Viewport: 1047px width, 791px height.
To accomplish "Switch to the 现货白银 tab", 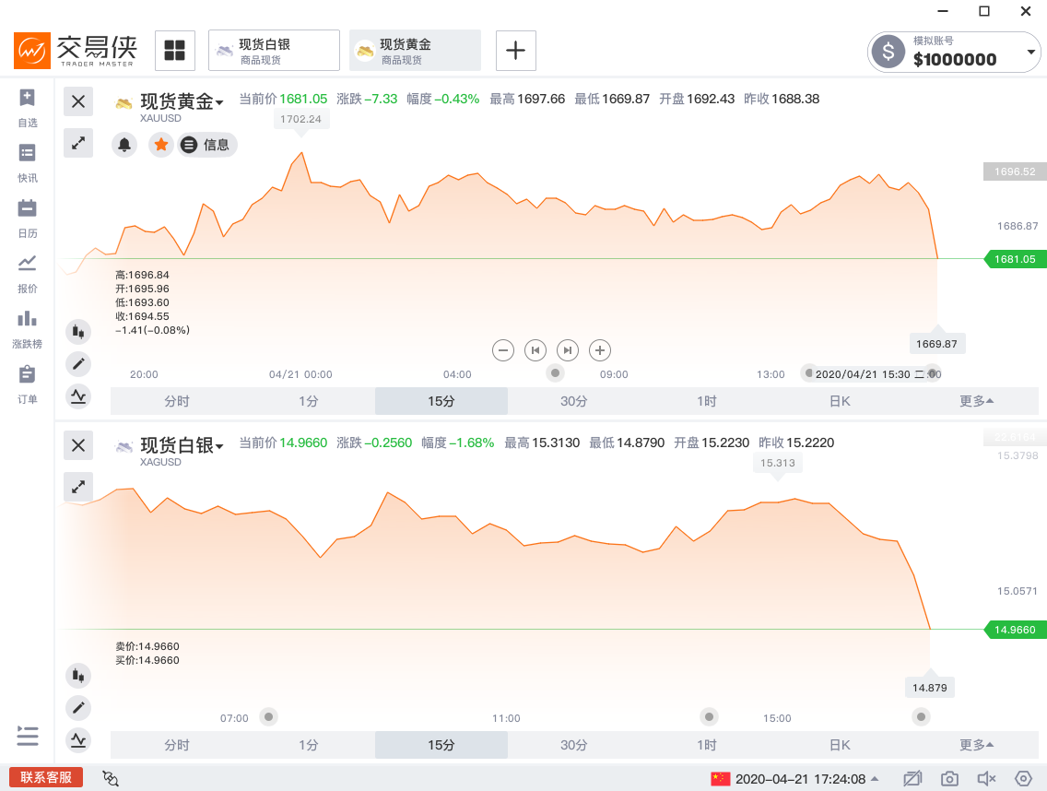I will point(274,50).
